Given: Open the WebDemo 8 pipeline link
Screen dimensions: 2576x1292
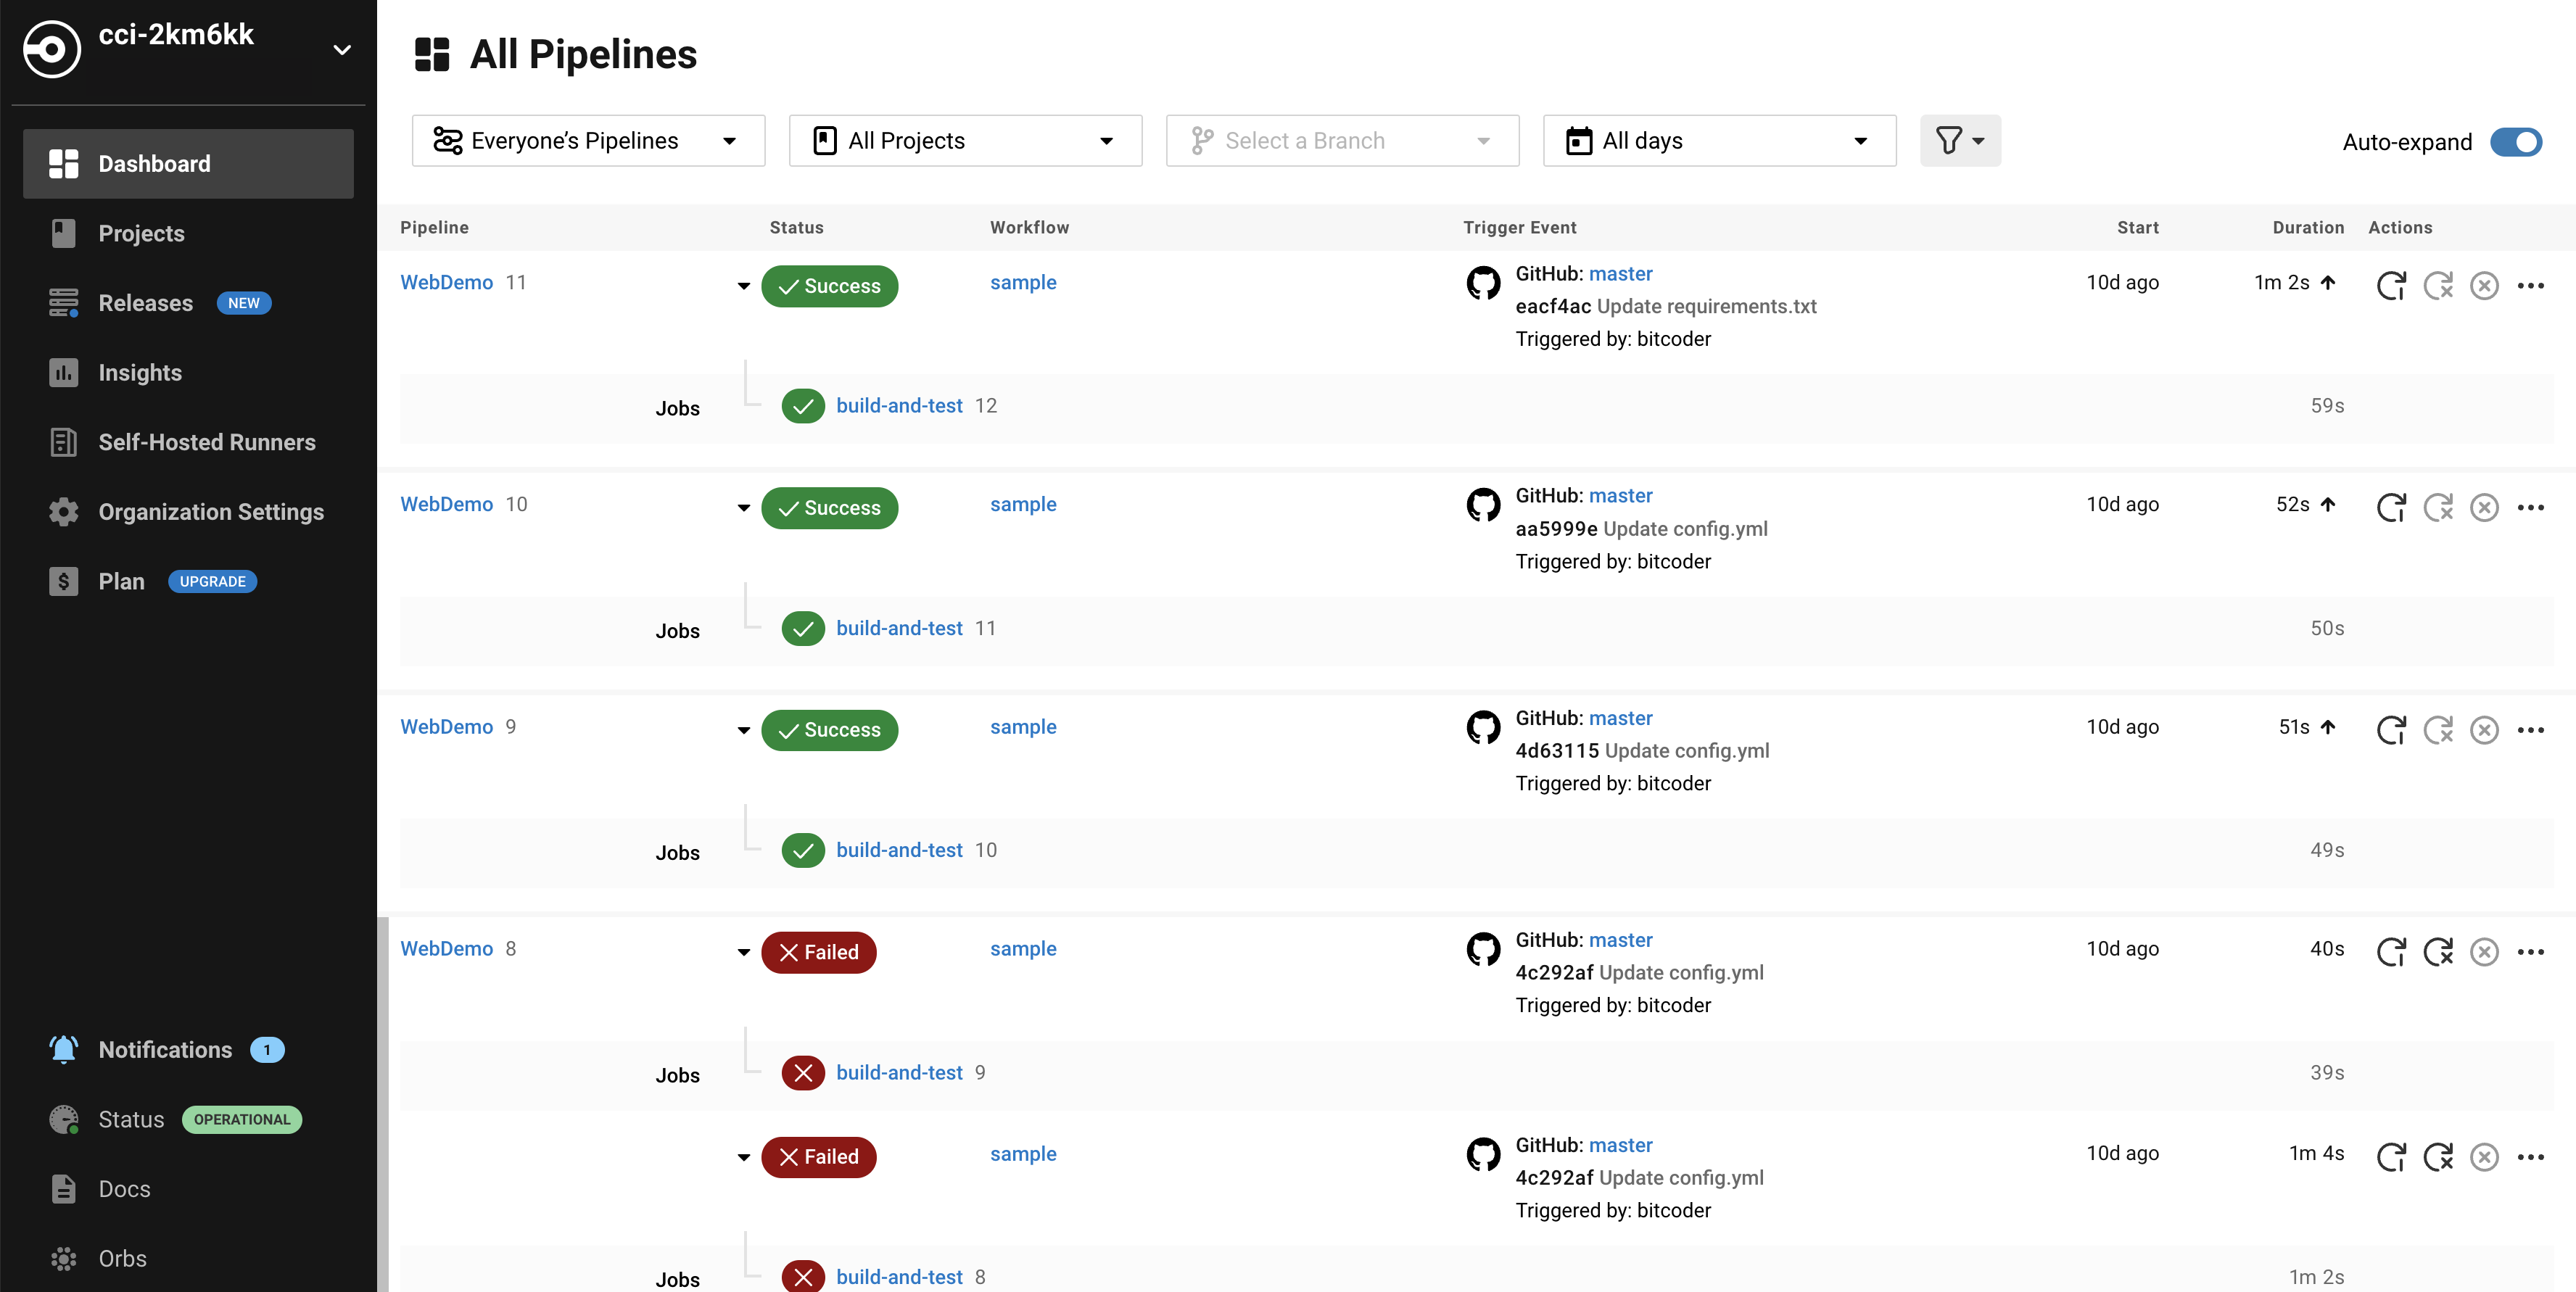Looking at the screenshot, I should [x=446, y=949].
